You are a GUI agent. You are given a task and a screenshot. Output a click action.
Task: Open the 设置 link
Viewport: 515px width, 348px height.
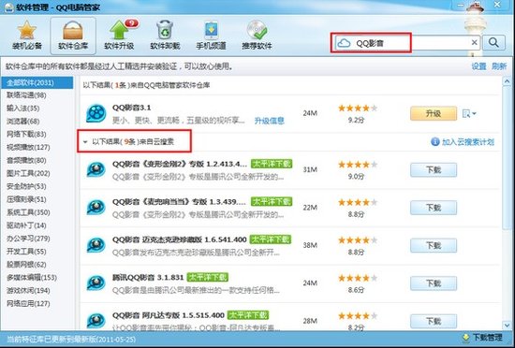click(x=478, y=66)
